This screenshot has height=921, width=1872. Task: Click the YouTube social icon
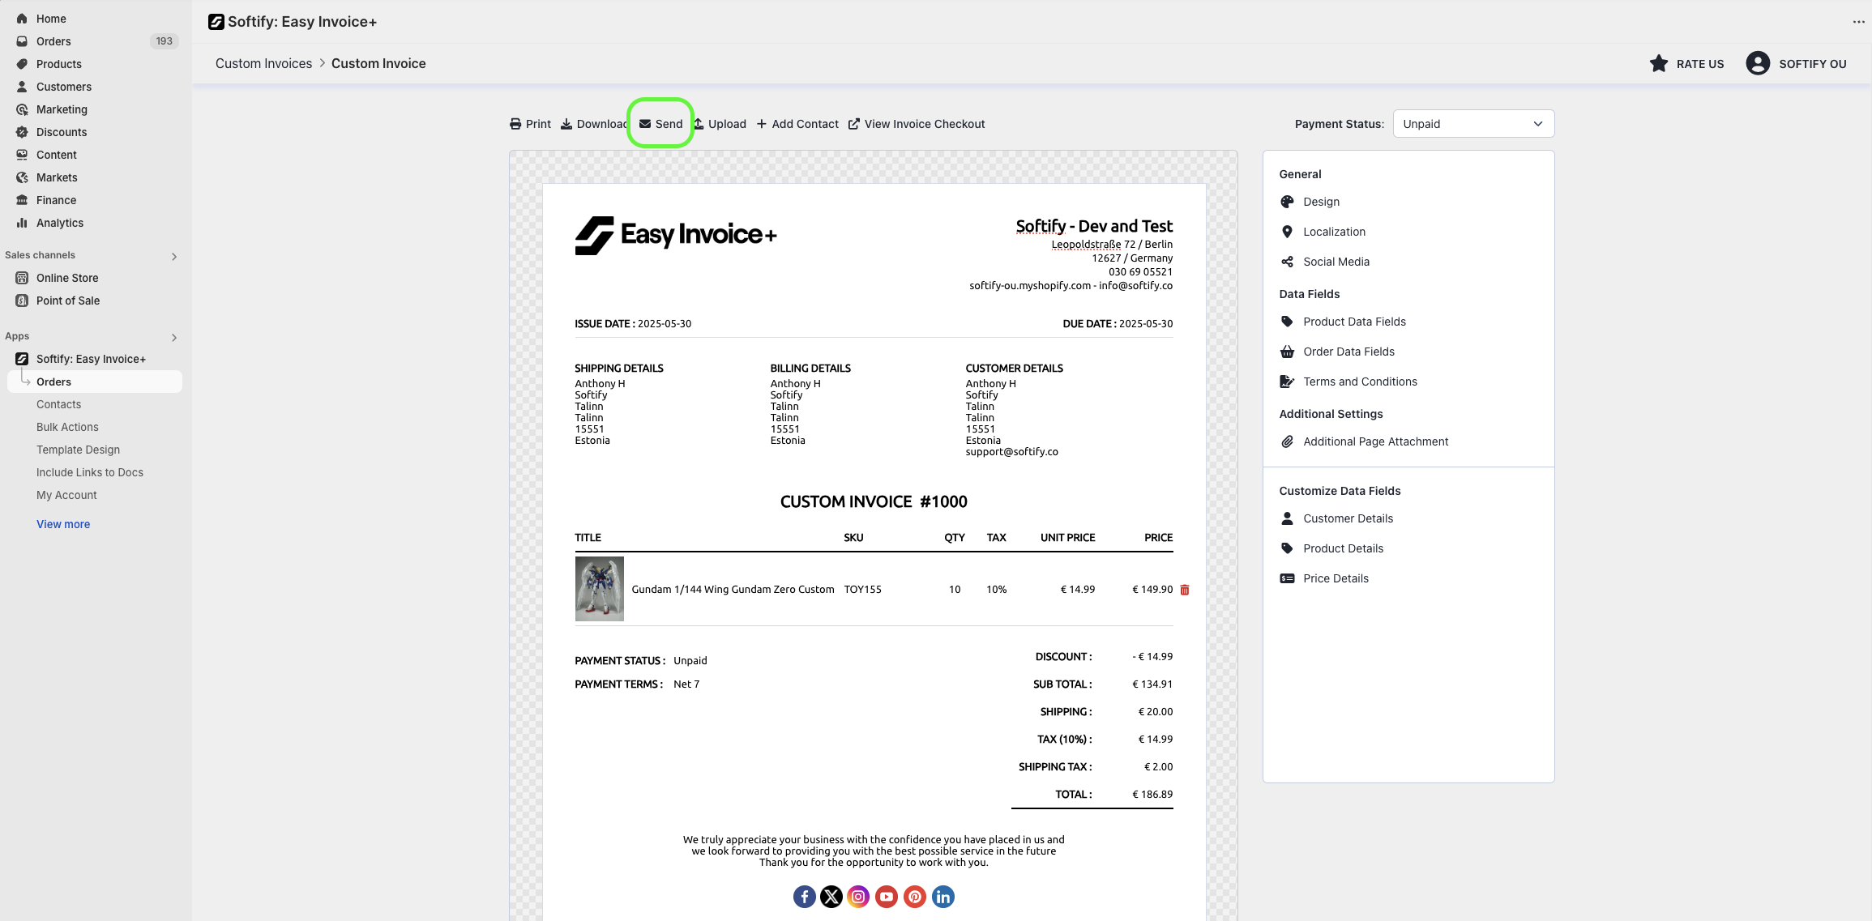887,897
